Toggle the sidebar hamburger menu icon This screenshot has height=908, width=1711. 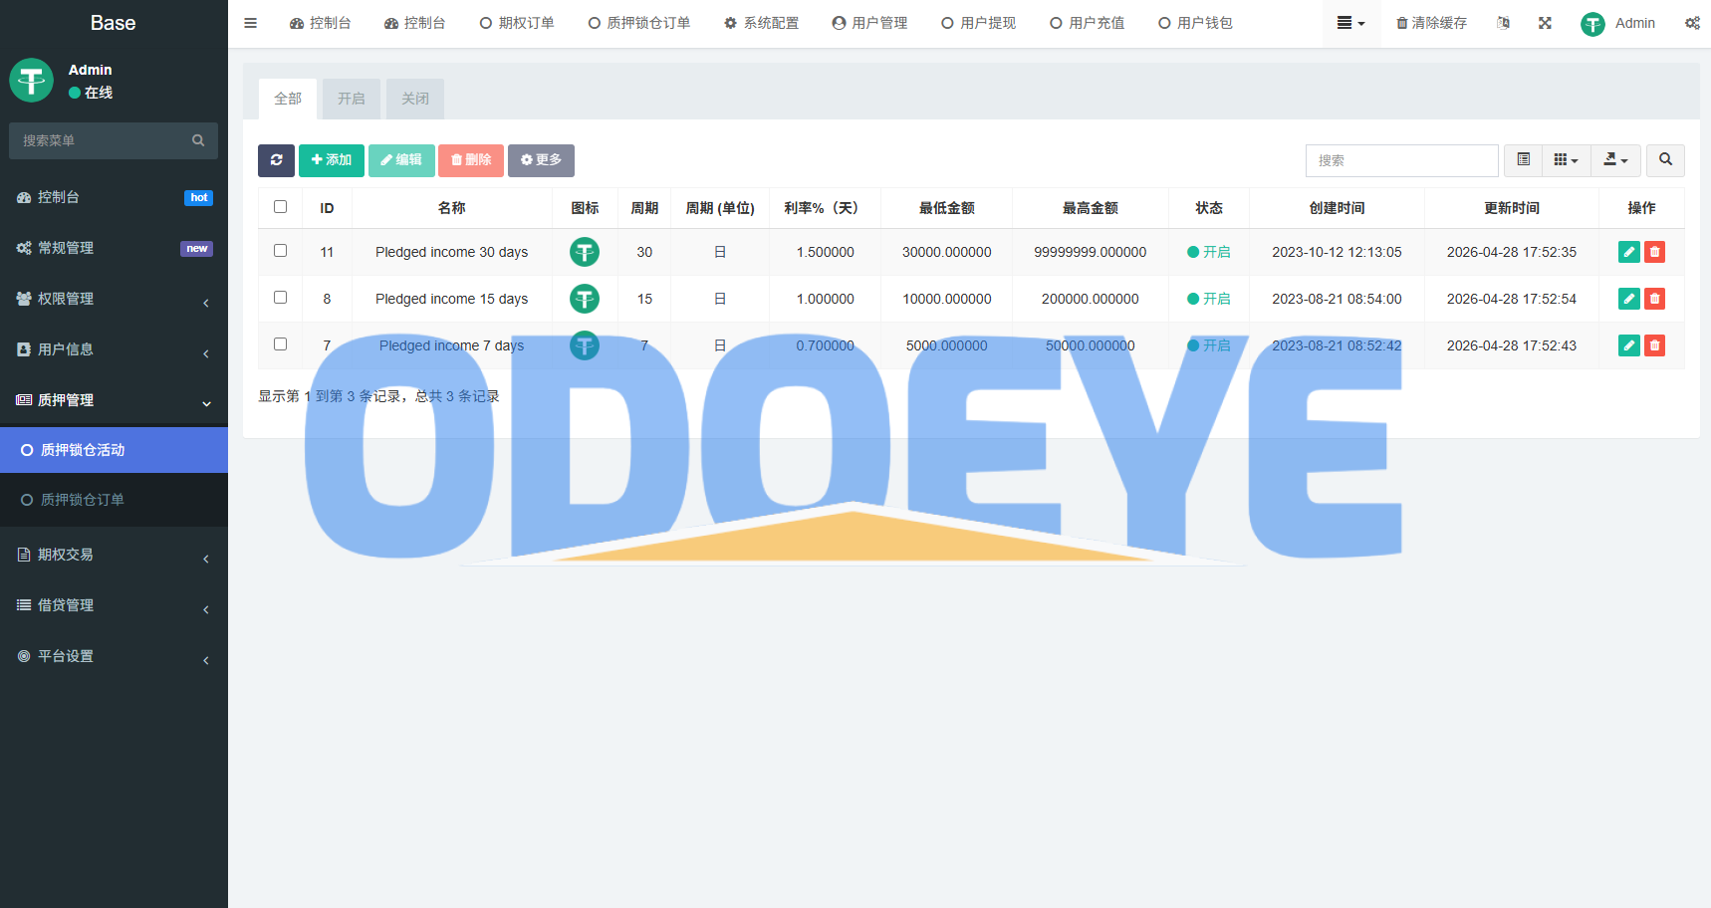[250, 23]
